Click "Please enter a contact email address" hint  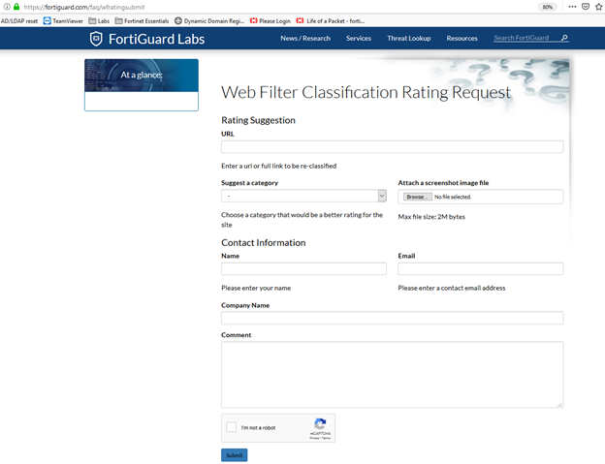pyautogui.click(x=452, y=288)
